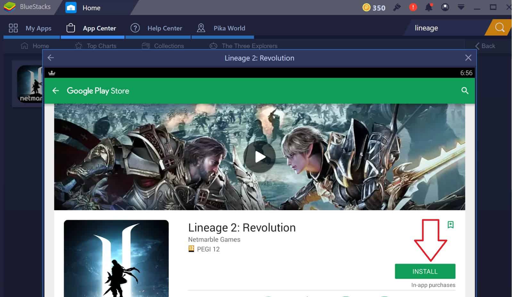Open the notifications bell icon
Viewport: 512px width, 297px height.
tap(429, 7)
